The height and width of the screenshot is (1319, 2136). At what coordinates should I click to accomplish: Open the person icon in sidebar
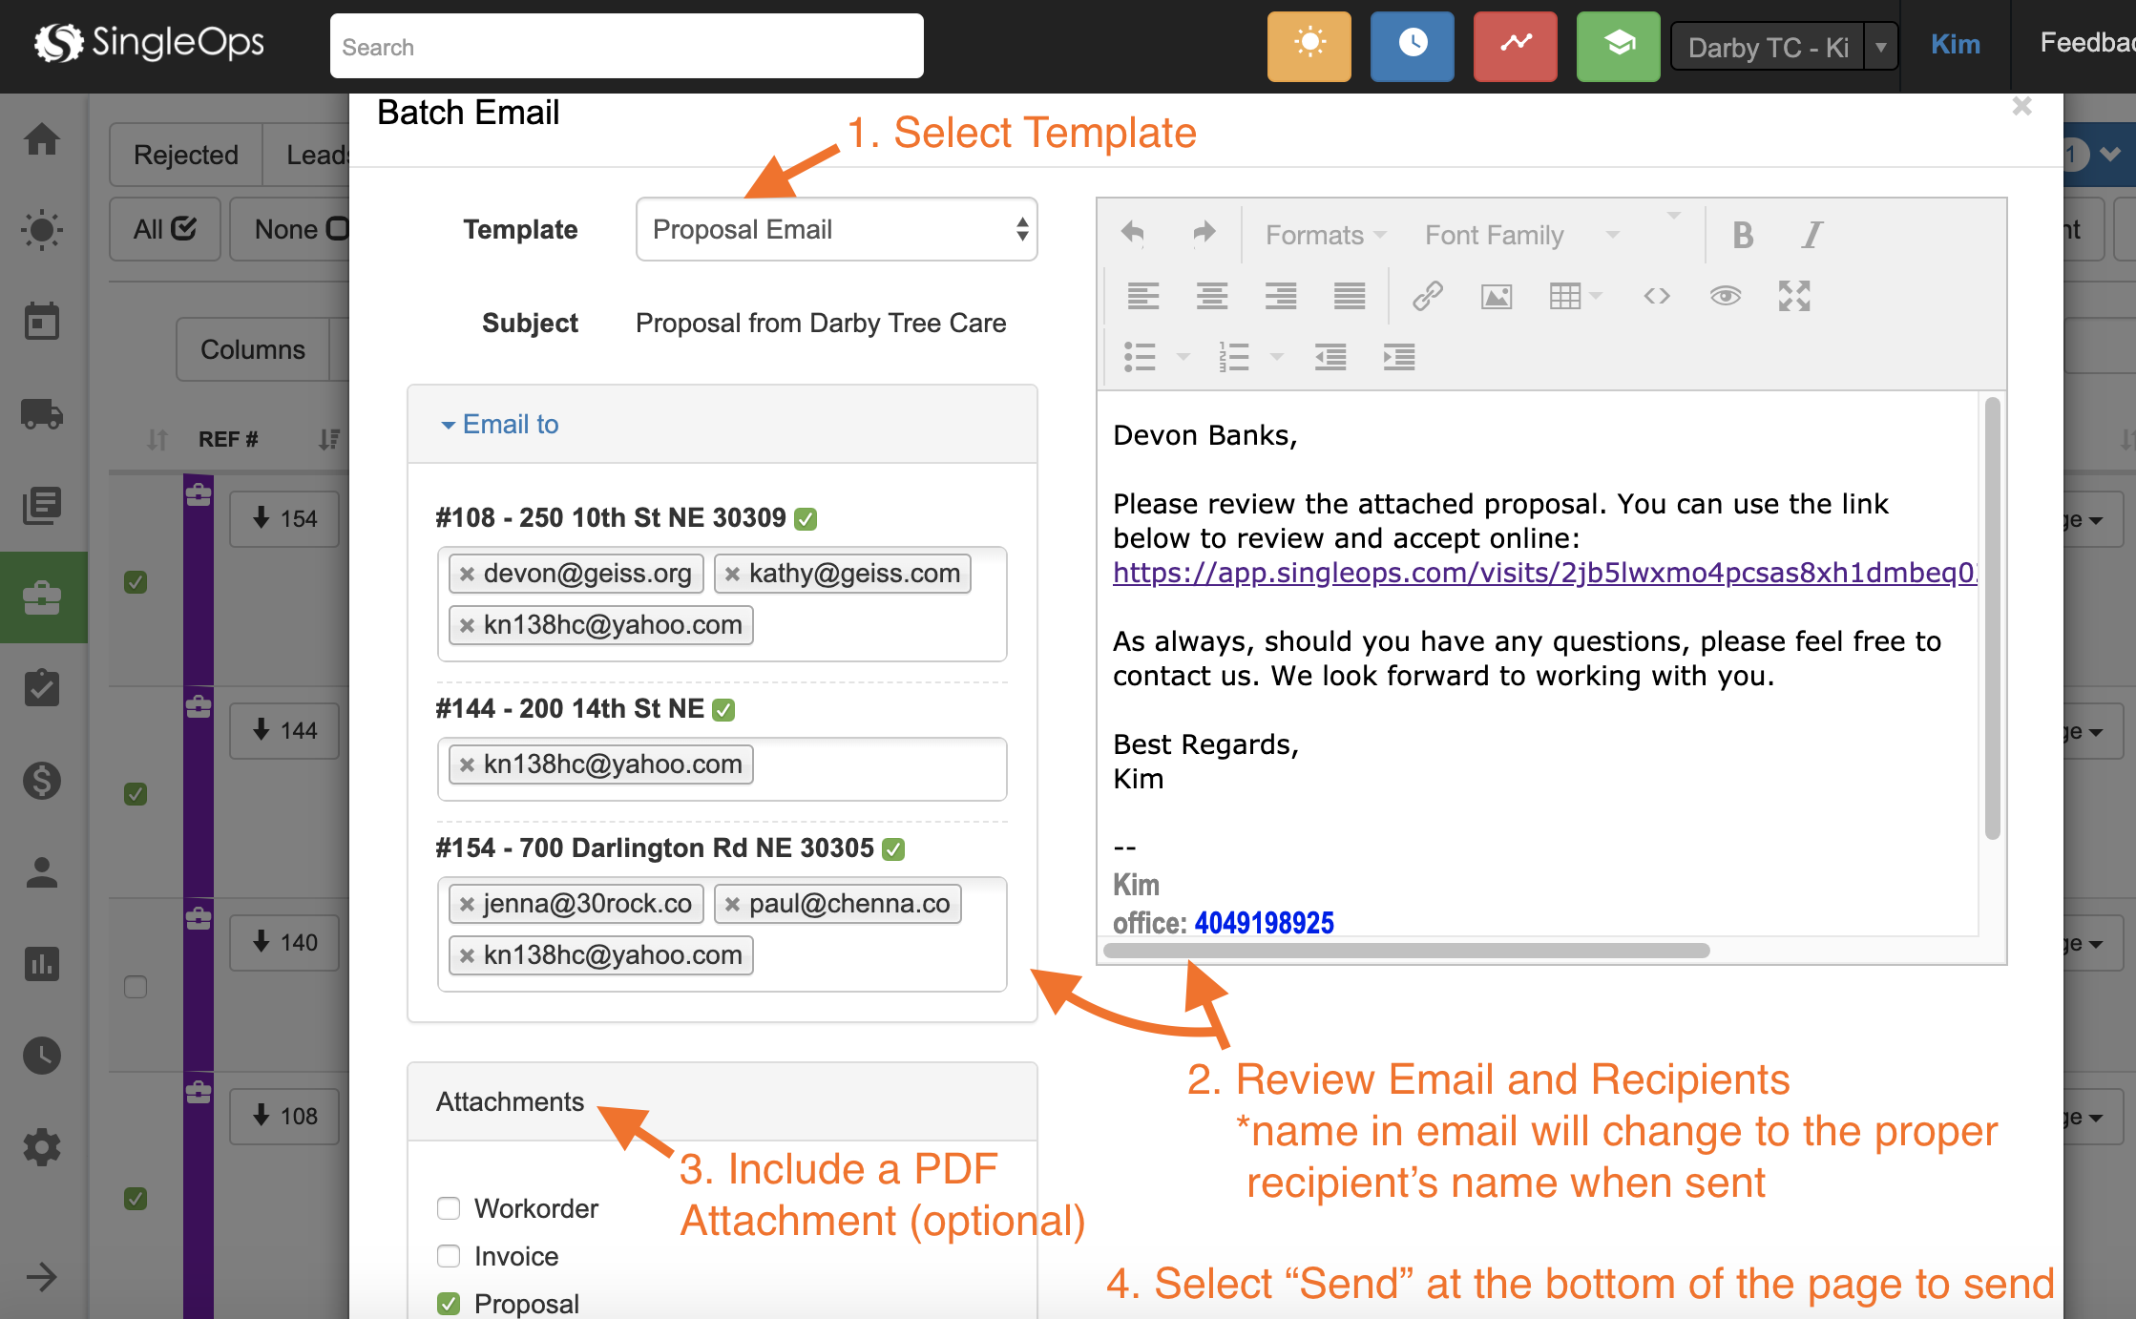[42, 872]
